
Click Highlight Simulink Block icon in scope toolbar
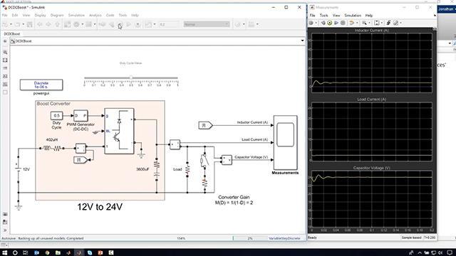tap(351, 23)
